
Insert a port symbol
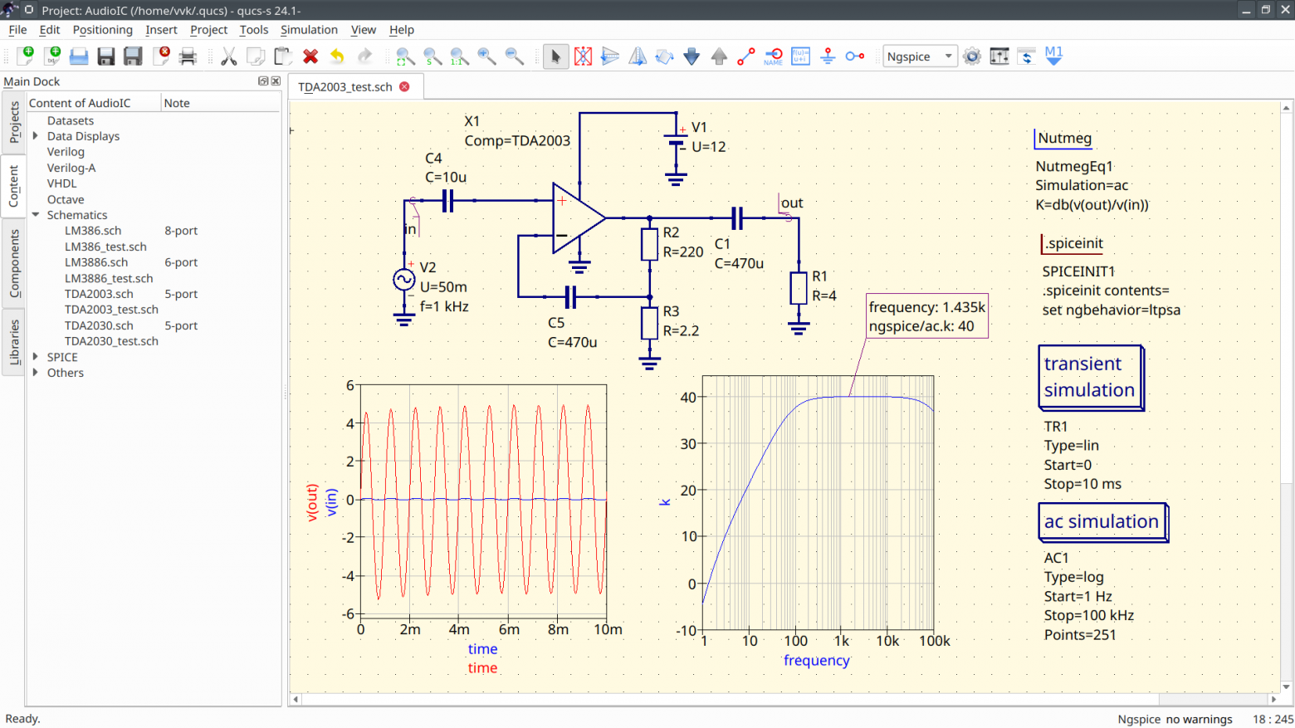tap(854, 56)
